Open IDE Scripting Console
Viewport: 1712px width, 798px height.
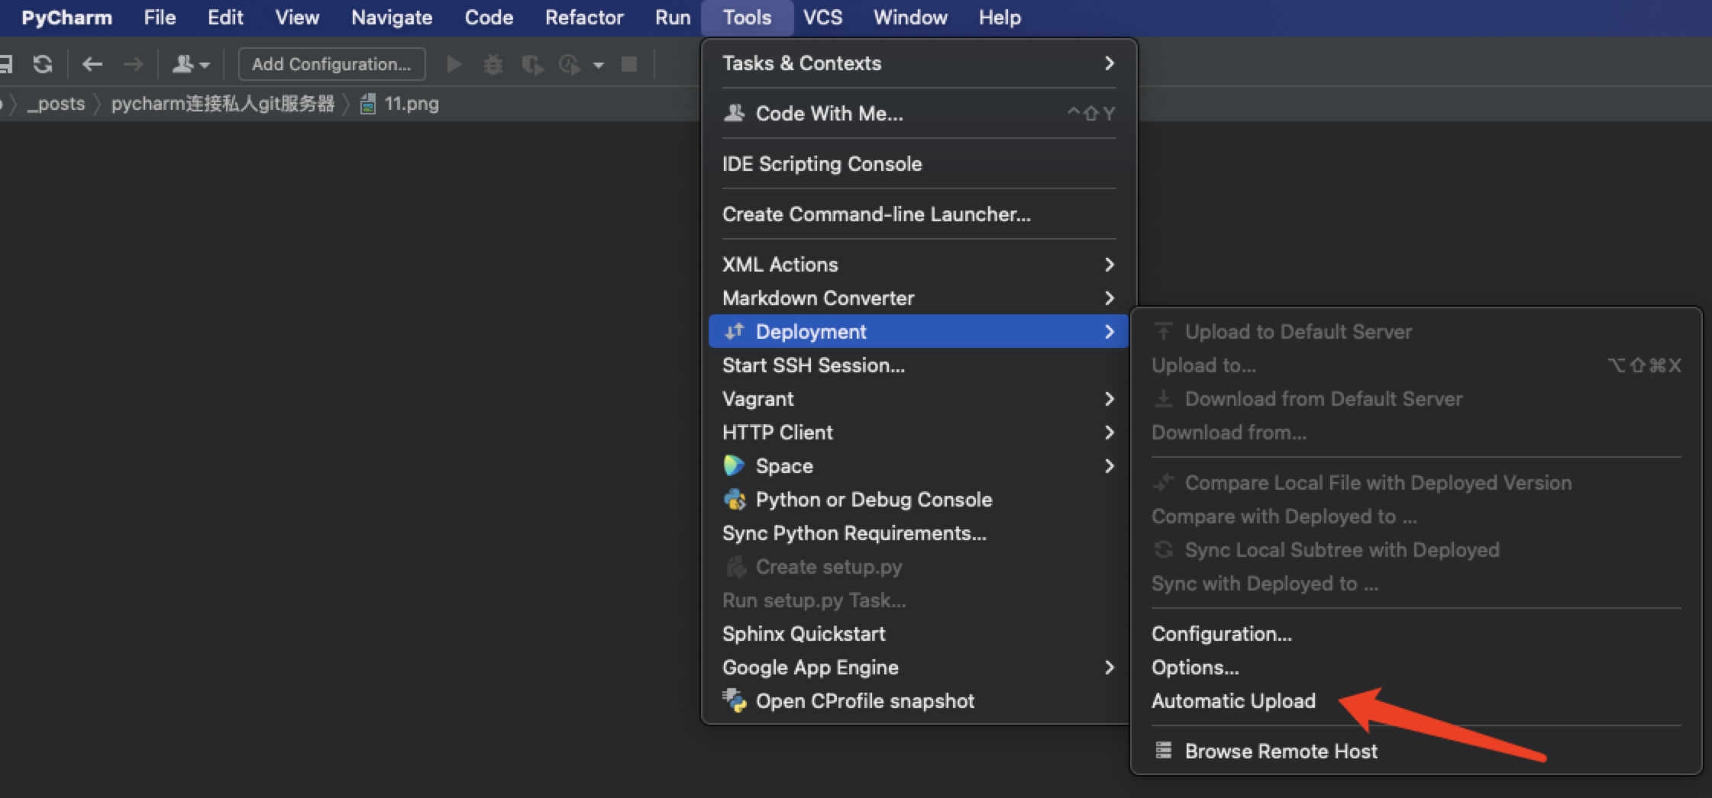(x=919, y=164)
